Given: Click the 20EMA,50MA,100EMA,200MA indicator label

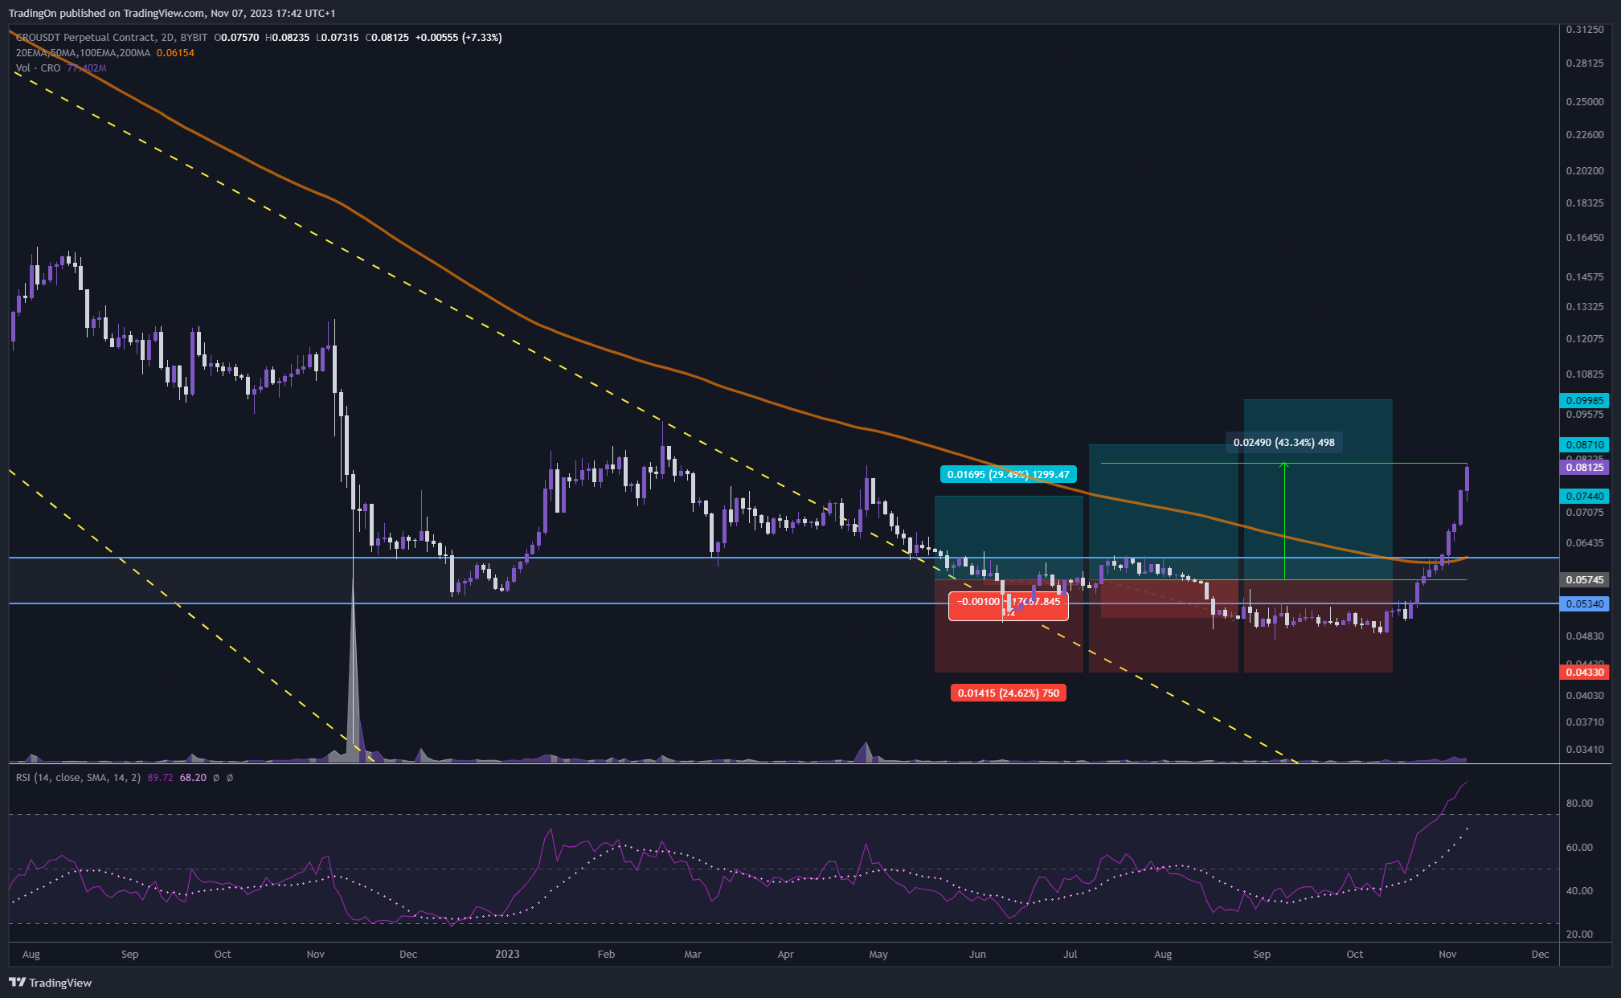Looking at the screenshot, I should tap(83, 52).
